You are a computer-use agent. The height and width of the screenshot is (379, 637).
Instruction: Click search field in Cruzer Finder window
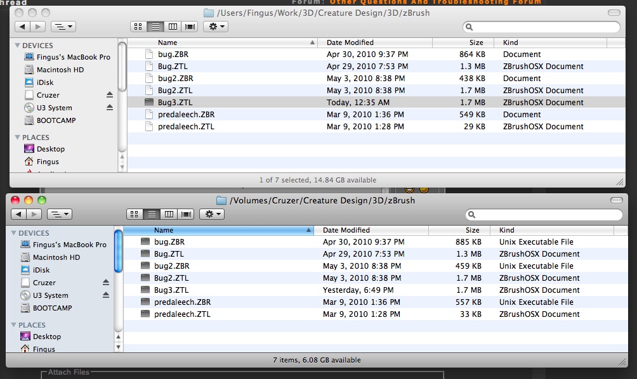[x=544, y=214]
